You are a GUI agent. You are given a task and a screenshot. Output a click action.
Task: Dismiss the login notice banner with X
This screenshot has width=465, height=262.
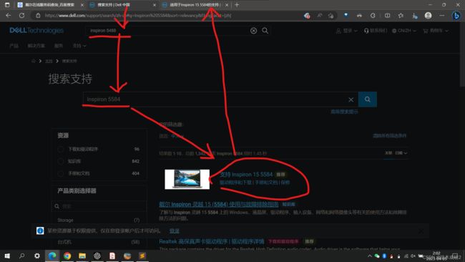(x=421, y=231)
